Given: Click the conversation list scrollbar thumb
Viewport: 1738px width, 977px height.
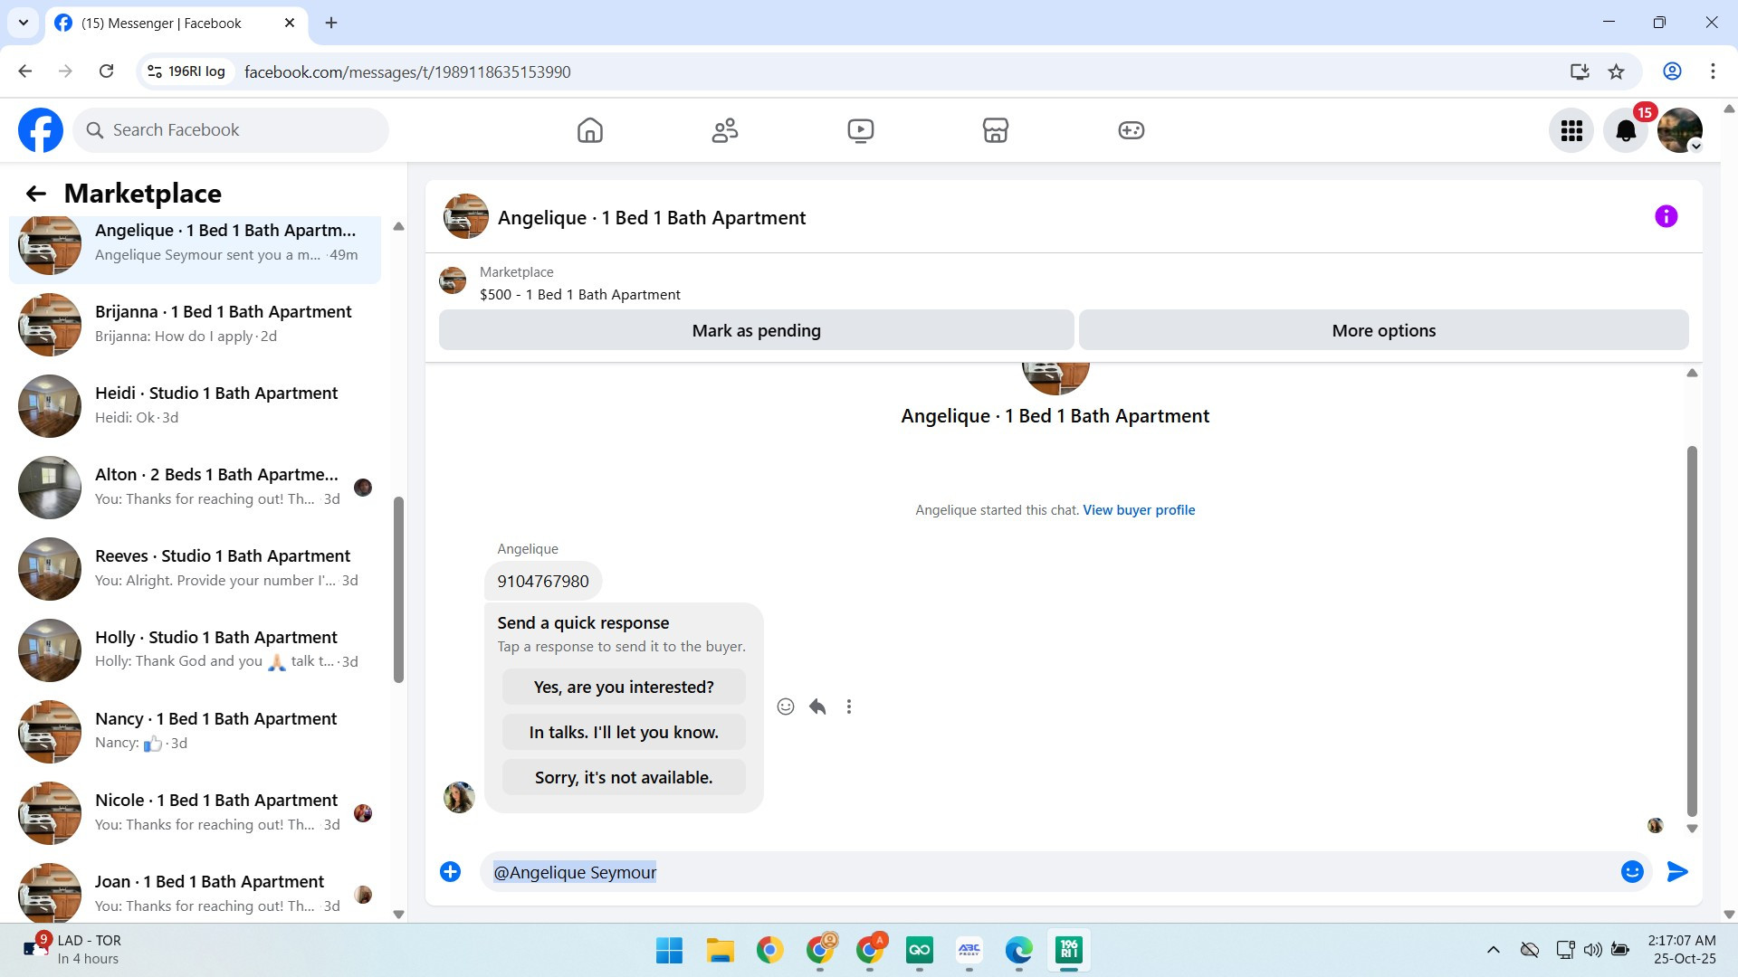Looking at the screenshot, I should (x=398, y=590).
